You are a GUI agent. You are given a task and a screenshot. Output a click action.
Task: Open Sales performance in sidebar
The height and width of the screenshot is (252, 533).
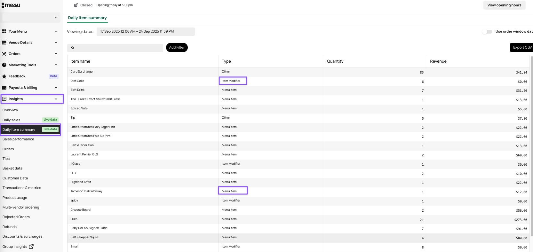point(18,139)
